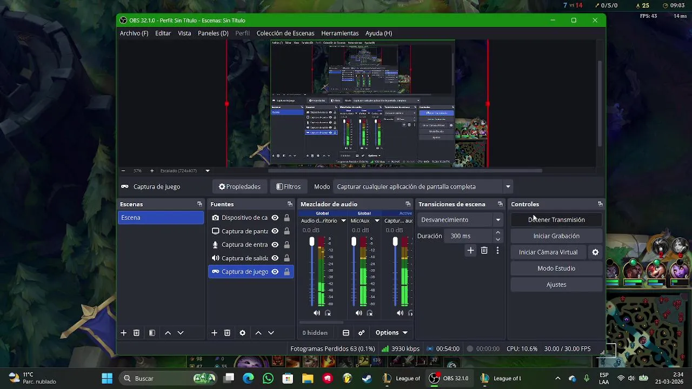Remove selected scene with trash icon
The image size is (692, 389).
(x=136, y=333)
